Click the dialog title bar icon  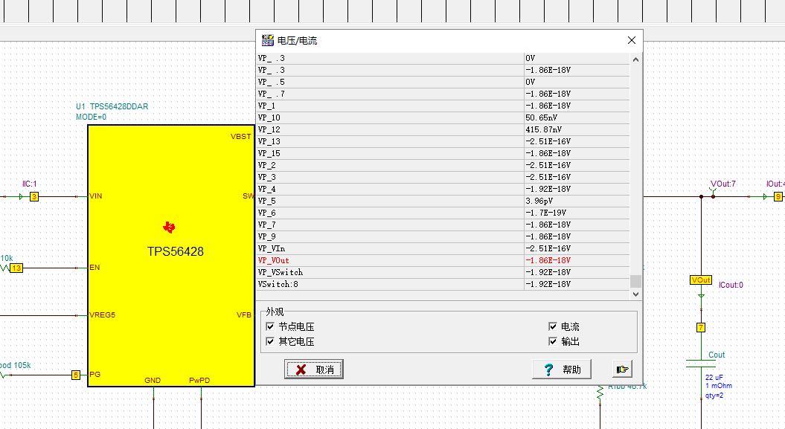pos(268,40)
